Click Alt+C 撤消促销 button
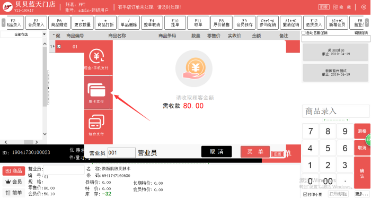 [291, 23]
